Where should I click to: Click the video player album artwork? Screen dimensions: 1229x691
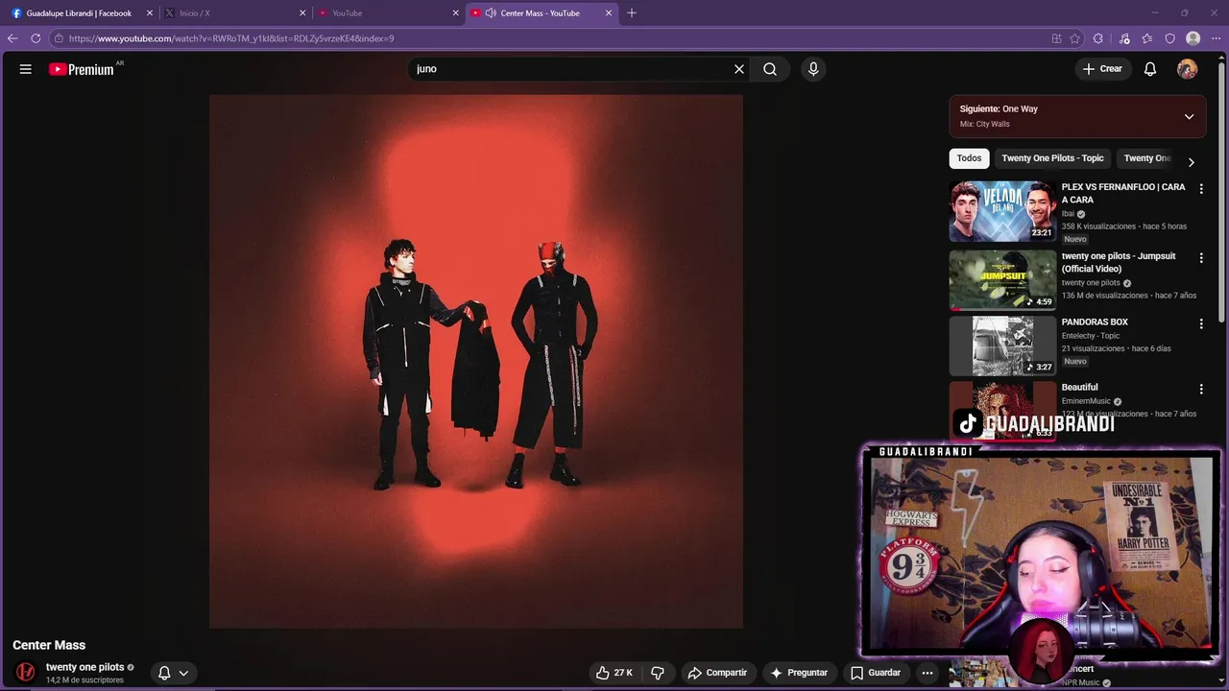point(476,361)
